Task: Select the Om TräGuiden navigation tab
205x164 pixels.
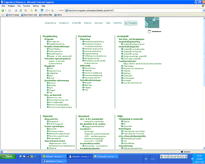Action: coord(131,23)
